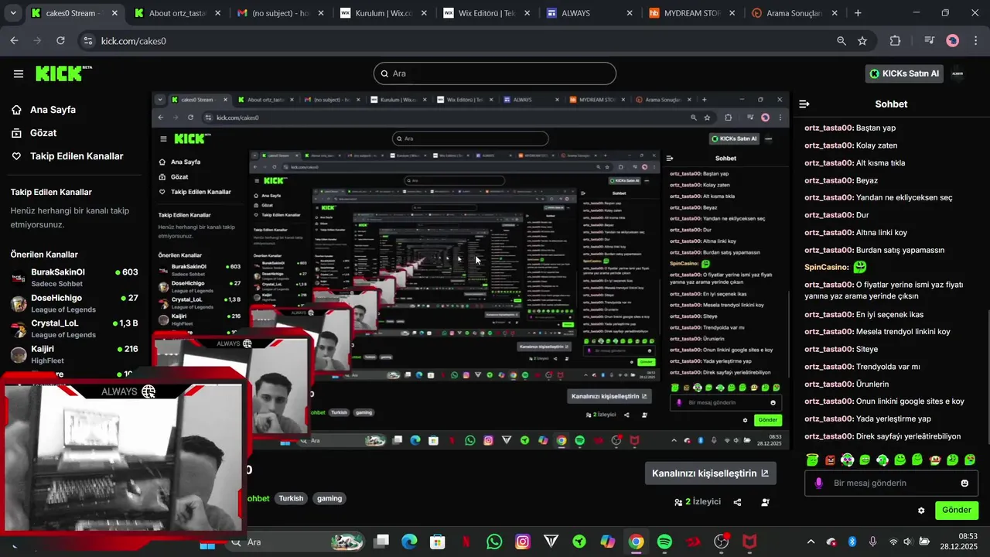Open Microsoft Edge from the taskbar

pos(409,542)
